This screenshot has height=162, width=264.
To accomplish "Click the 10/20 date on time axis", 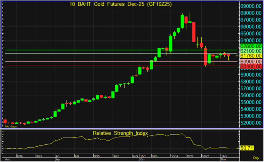I will pyautogui.click(x=189, y=156).
